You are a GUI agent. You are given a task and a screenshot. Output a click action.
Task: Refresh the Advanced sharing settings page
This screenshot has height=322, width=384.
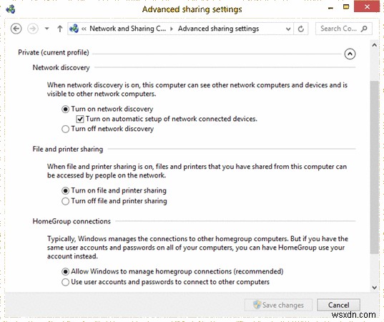301,29
